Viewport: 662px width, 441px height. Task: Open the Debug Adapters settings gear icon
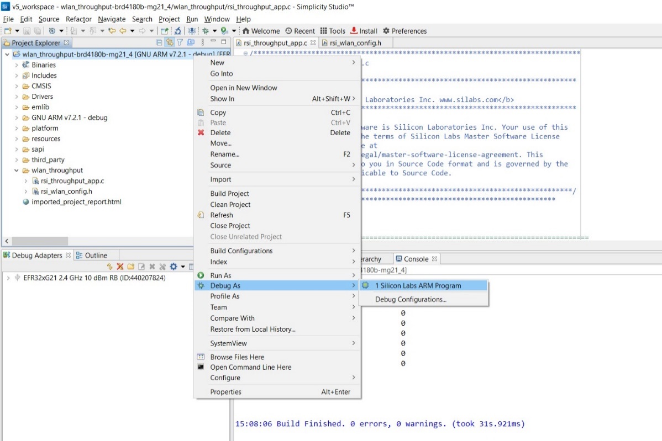172,265
